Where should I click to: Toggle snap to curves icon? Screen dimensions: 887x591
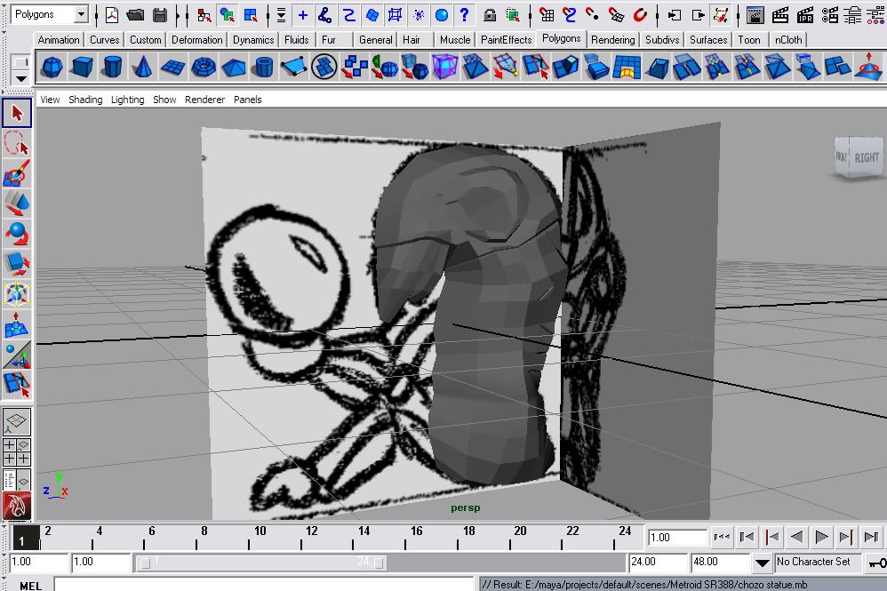coord(570,15)
